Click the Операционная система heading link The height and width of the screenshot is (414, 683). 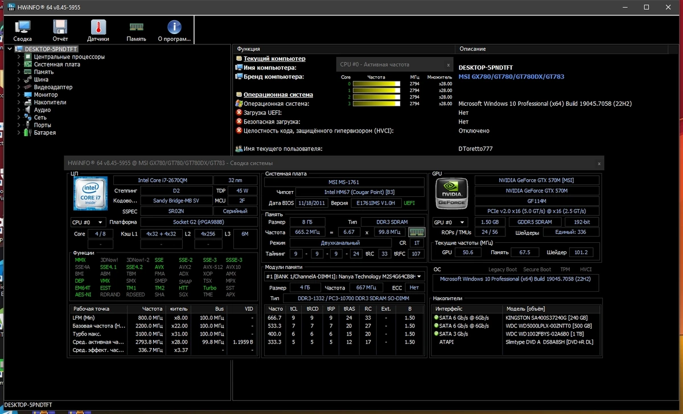[x=278, y=95]
